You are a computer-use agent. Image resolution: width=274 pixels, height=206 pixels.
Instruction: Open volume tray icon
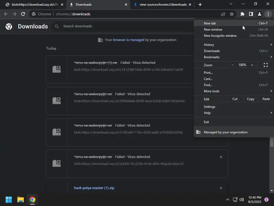242,200
